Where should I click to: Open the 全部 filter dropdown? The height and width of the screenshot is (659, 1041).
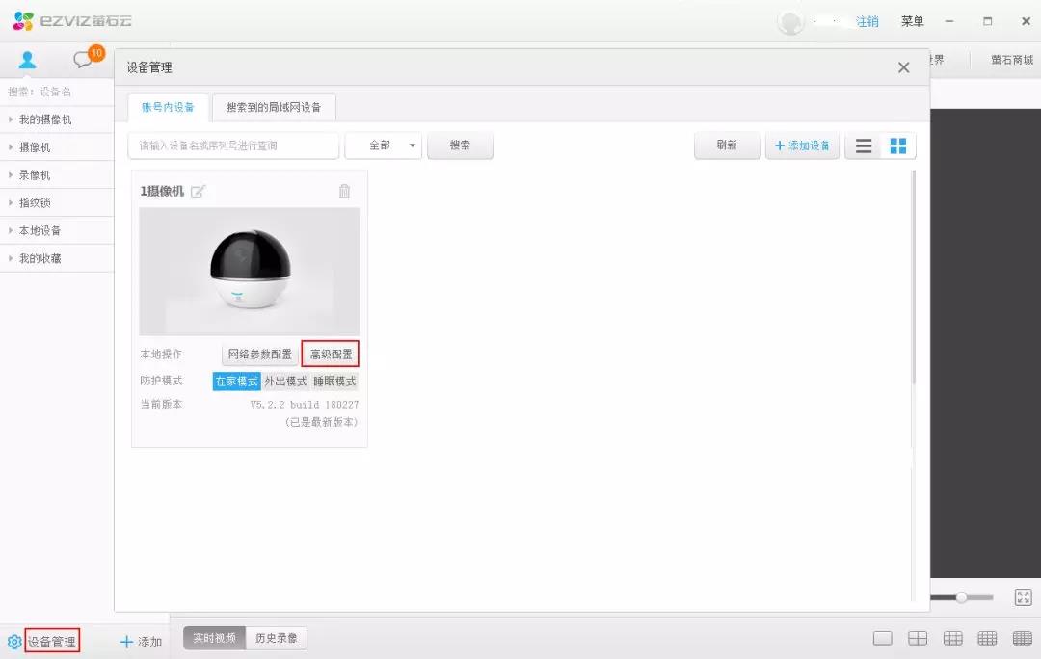(x=383, y=145)
